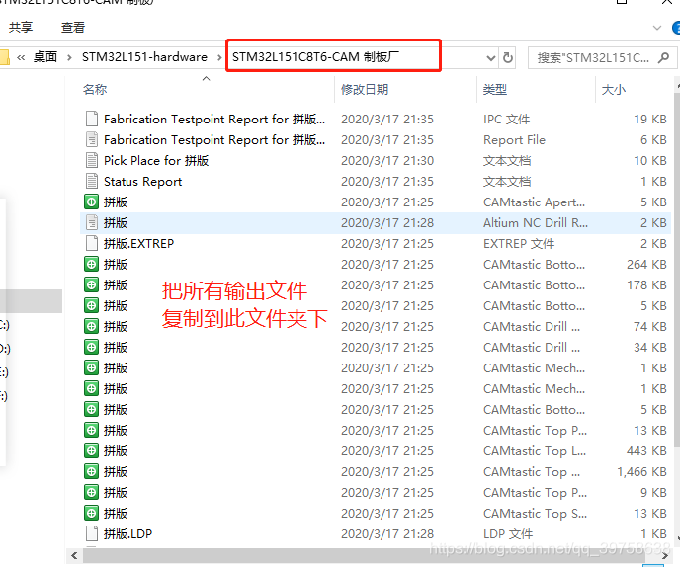Screen dimensions: 680x567
Task: Click the Altium NC Drill file icon
Action: point(92,223)
